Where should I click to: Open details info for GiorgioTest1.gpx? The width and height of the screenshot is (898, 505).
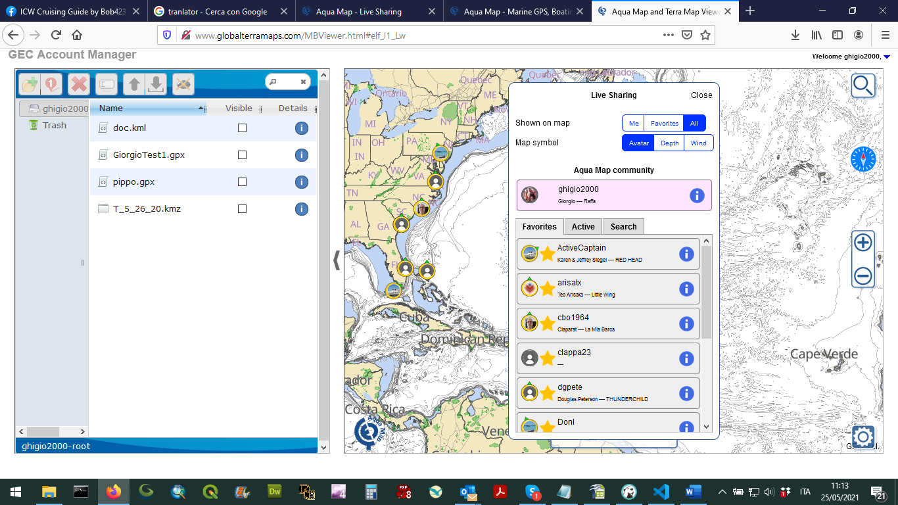tap(302, 155)
